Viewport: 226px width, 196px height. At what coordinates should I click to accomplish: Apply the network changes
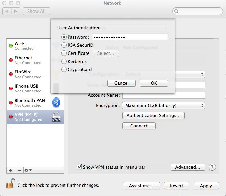point(206,186)
